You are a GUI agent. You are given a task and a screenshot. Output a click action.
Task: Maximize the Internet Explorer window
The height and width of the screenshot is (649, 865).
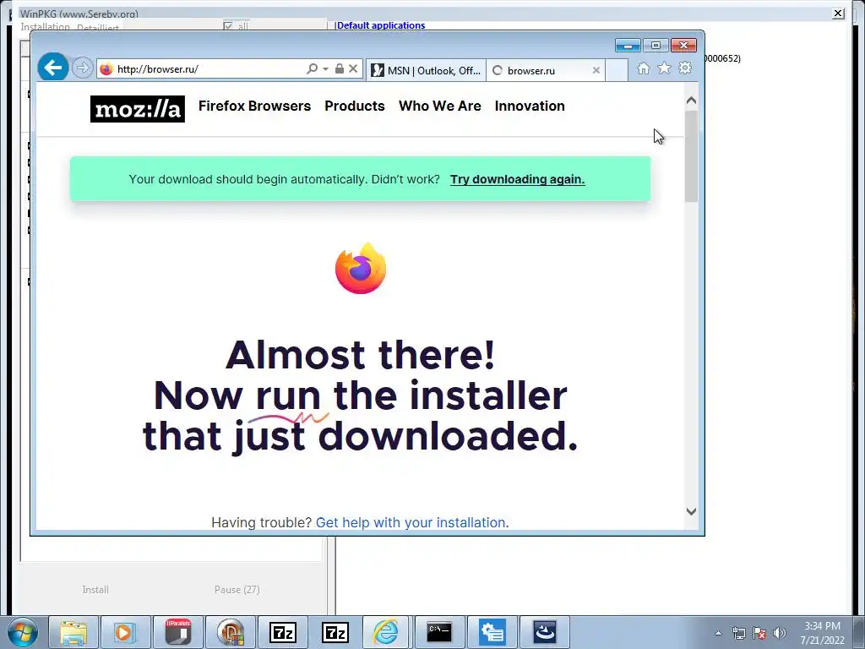[x=656, y=46]
